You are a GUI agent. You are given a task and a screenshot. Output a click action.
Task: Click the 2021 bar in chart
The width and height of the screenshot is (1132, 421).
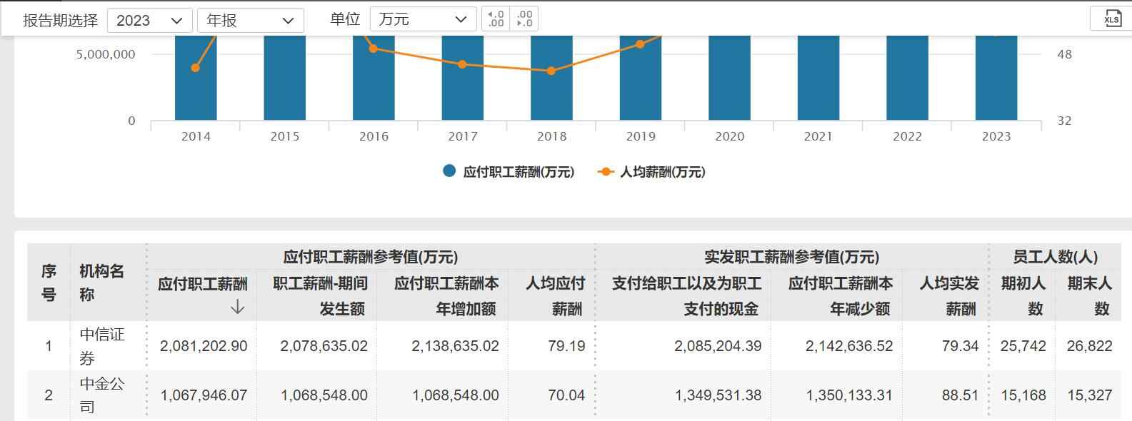coord(818,78)
